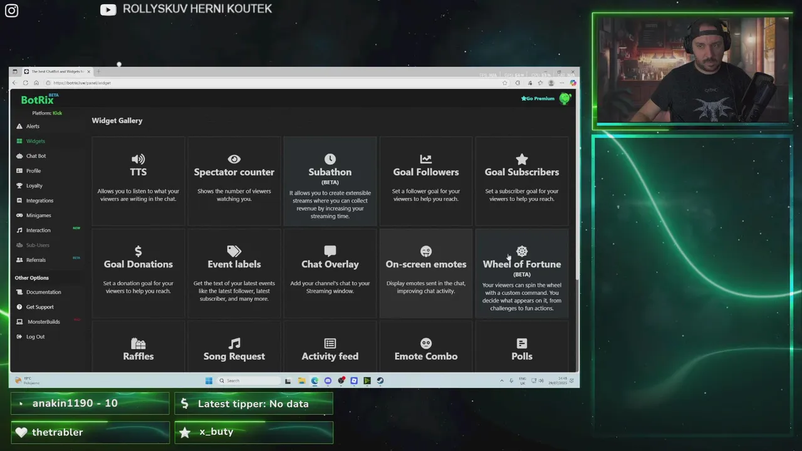Open Documentation link
The height and width of the screenshot is (451, 802).
(43, 292)
